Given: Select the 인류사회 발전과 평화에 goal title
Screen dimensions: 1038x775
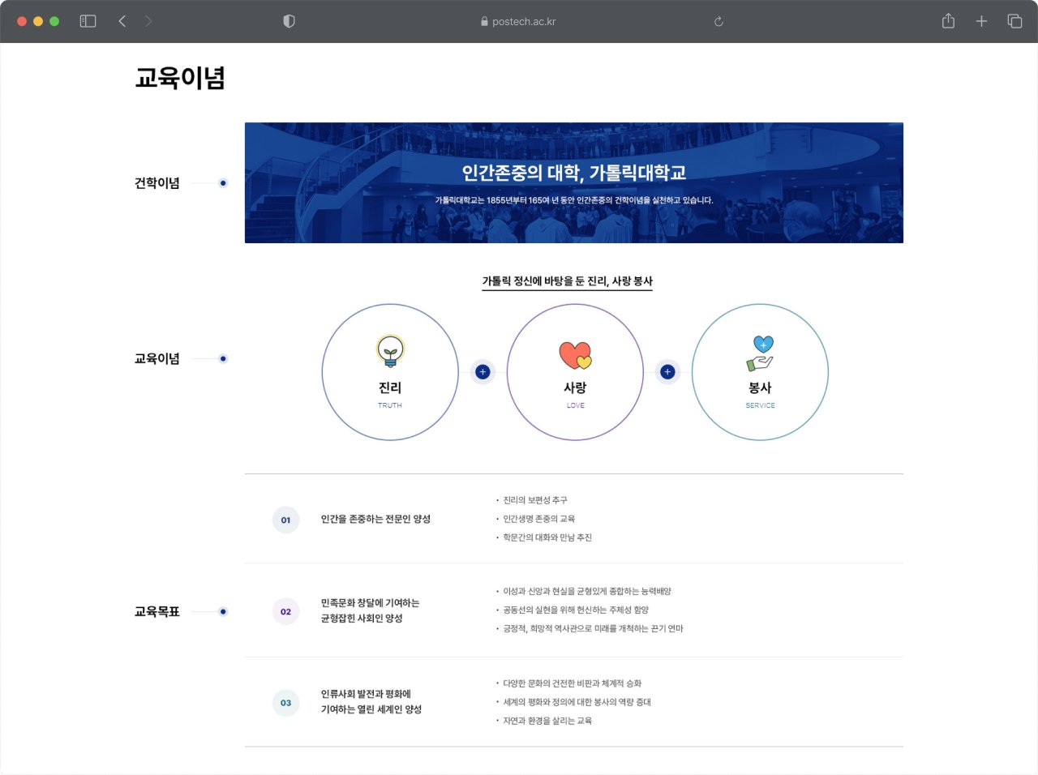Looking at the screenshot, I should 366,694.
